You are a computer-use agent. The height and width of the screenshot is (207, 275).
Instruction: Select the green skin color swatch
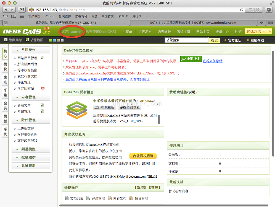51,40
